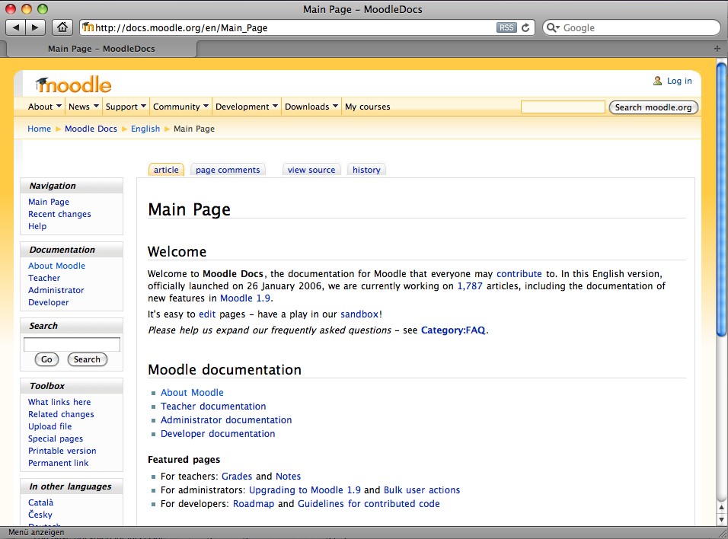Open Main Page link in Navigation sidebar
The height and width of the screenshot is (539, 728).
pos(49,202)
